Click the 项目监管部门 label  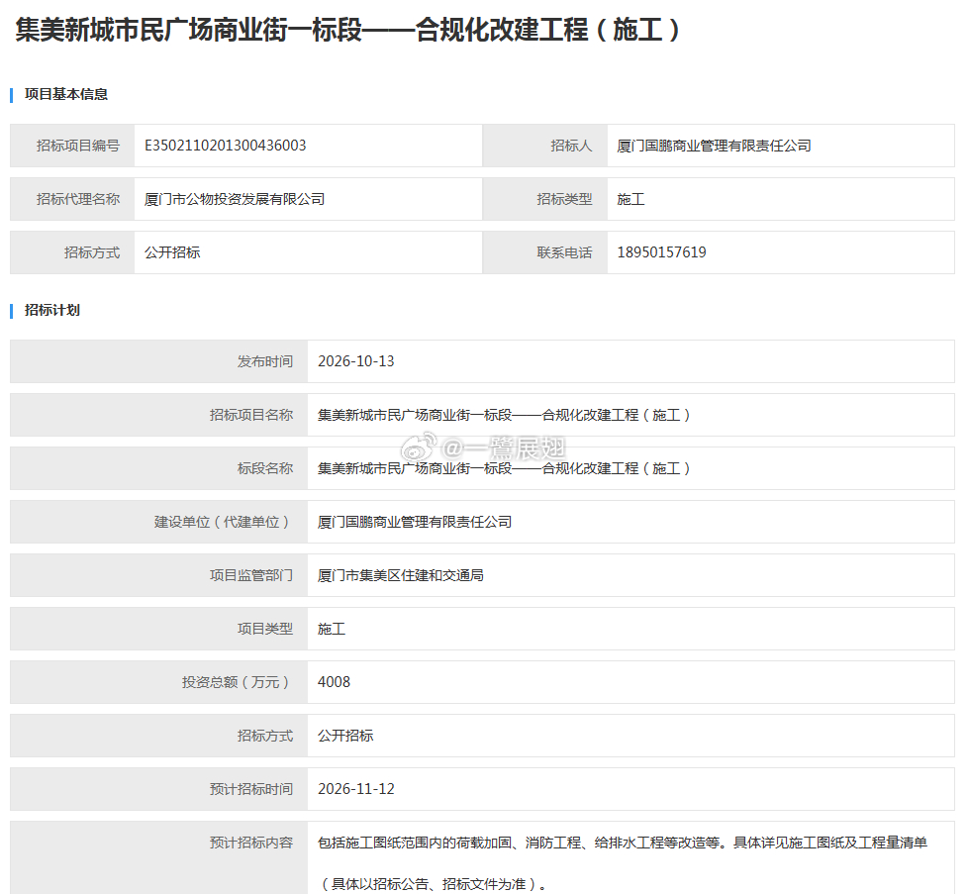tap(250, 575)
